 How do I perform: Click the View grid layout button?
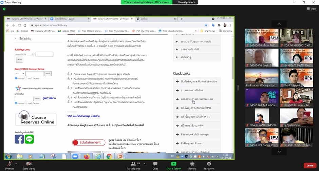[x=312, y=8]
